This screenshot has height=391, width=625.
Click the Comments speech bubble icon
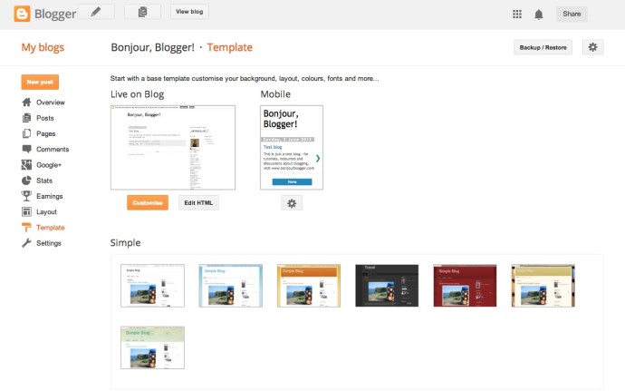(26, 149)
